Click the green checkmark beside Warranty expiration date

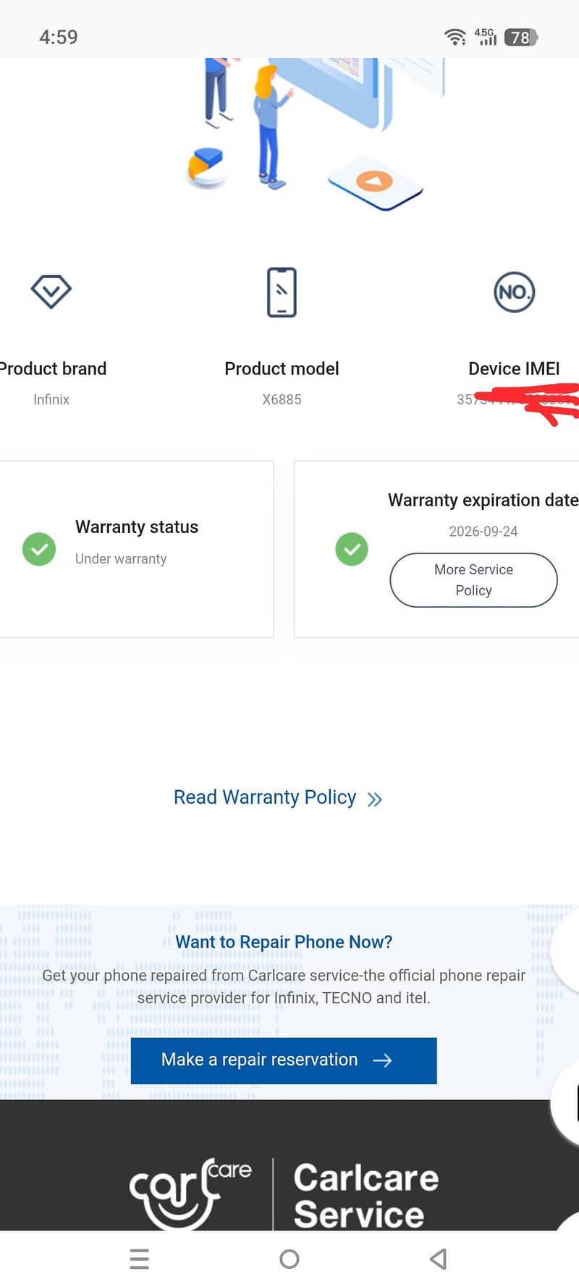click(352, 549)
